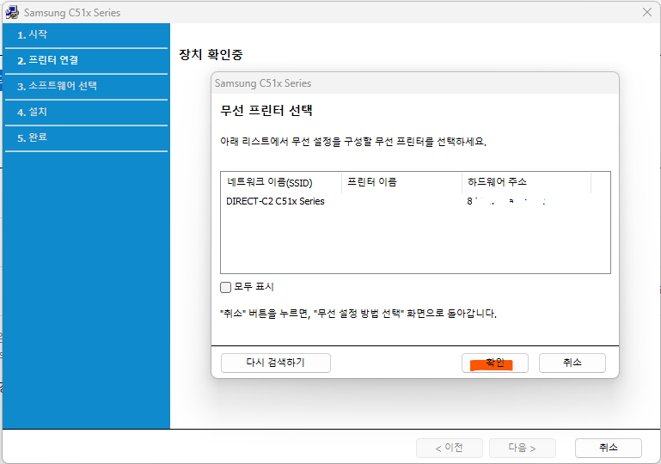Click 취소 in the wireless printer dialog

point(572,363)
